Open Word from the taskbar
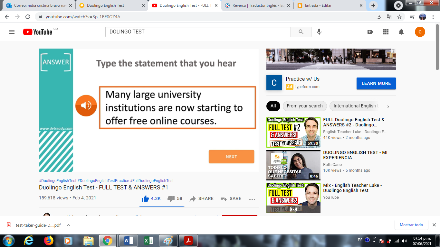 [129, 241]
